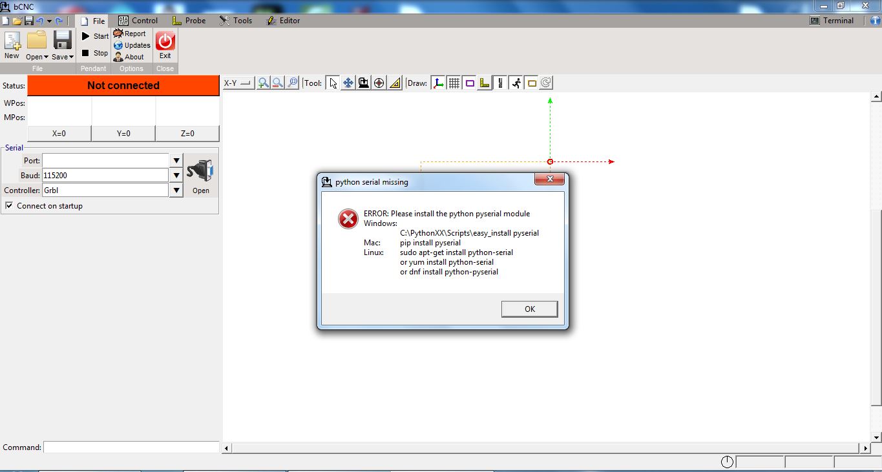Confirm the error dialog with OK

pyautogui.click(x=530, y=309)
